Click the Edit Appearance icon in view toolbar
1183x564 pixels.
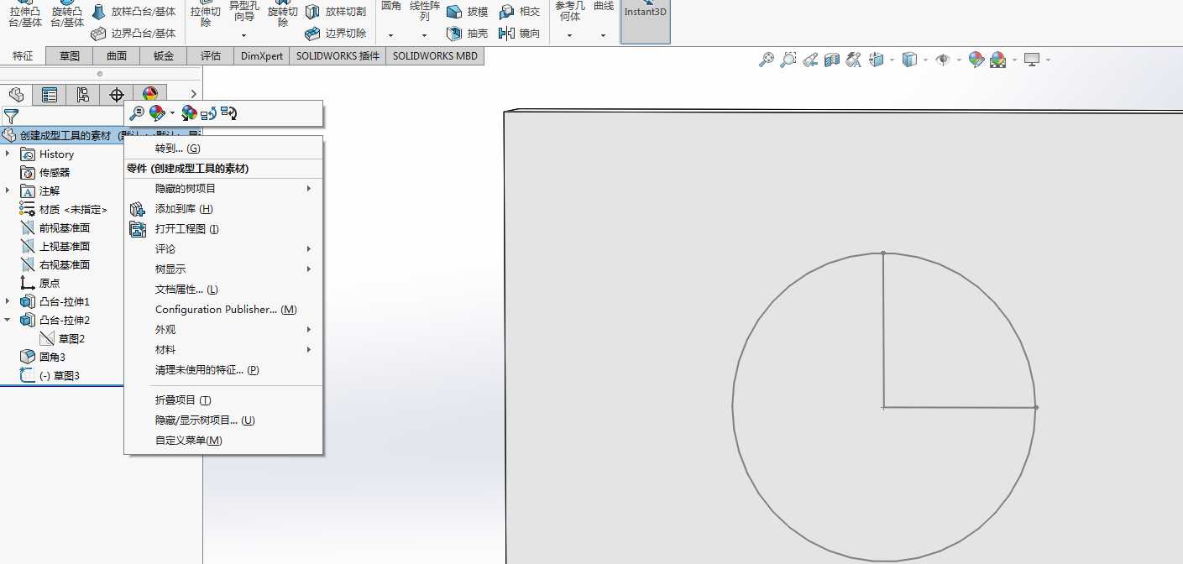[976, 60]
